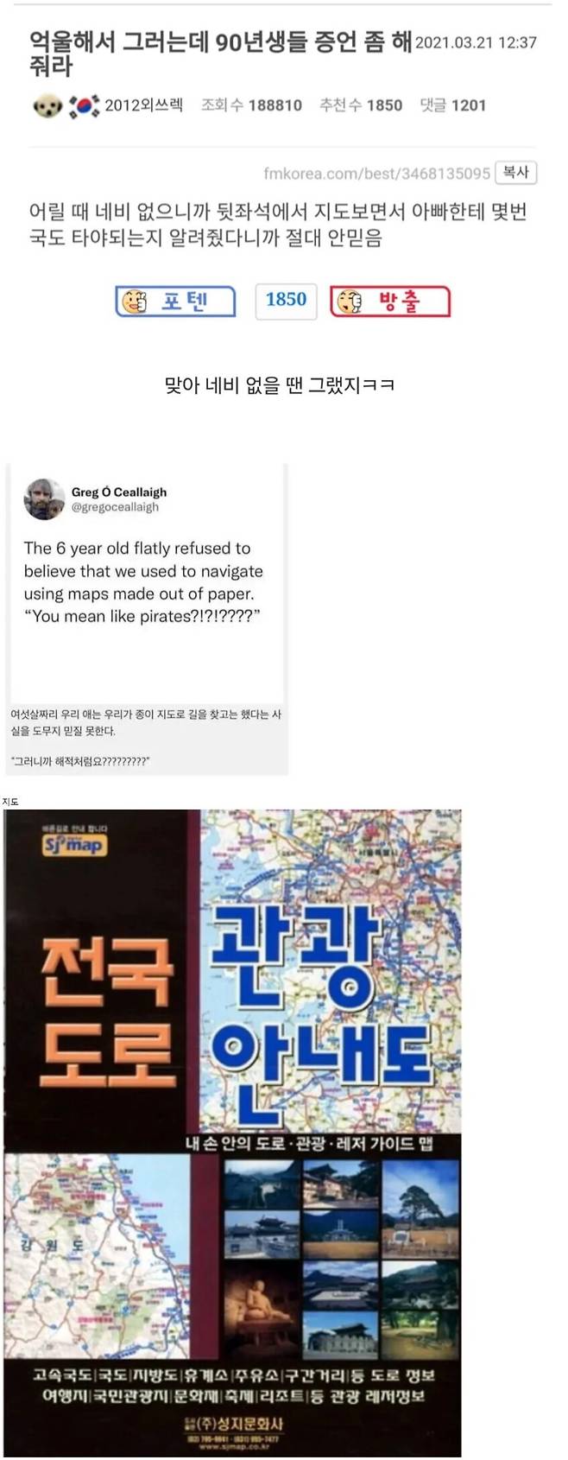Open the profile of user 2012외쓰렉

click(x=143, y=105)
